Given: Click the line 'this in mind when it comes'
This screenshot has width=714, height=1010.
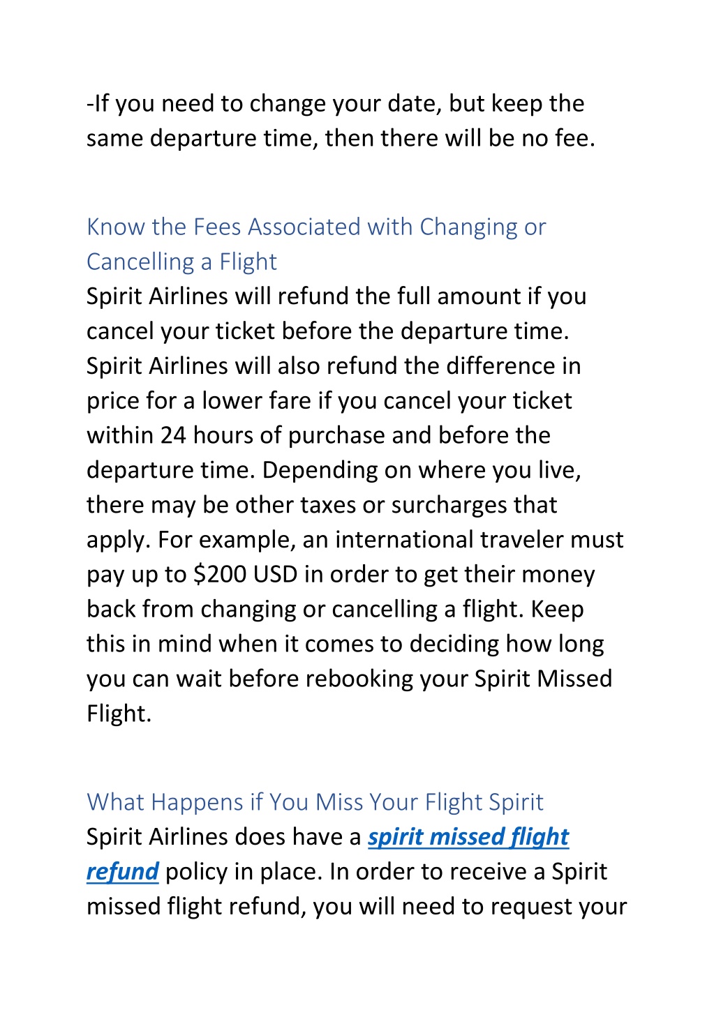Looking at the screenshot, I should click(x=345, y=645).
